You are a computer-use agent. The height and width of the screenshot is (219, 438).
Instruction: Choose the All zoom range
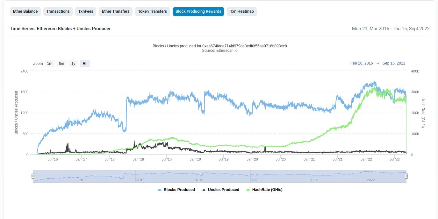pyautogui.click(x=85, y=64)
